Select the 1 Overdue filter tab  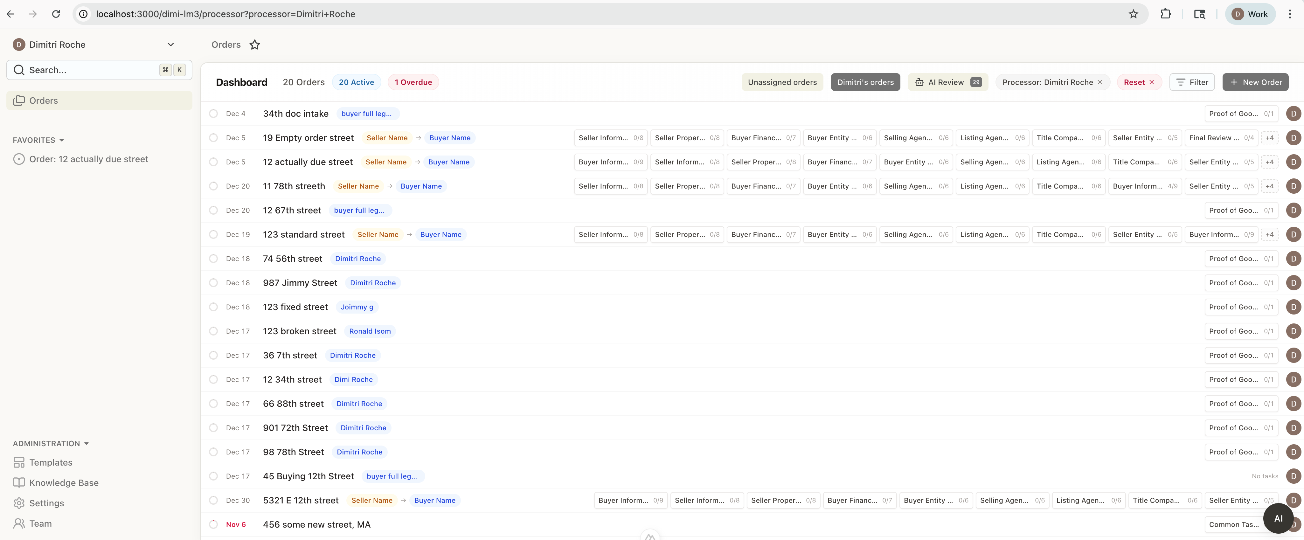413,82
